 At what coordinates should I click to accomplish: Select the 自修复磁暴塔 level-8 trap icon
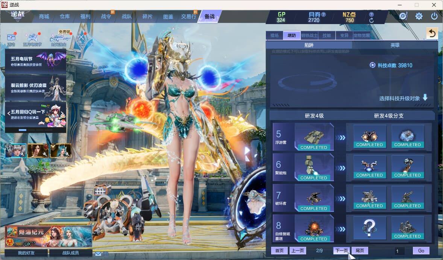[314, 228]
